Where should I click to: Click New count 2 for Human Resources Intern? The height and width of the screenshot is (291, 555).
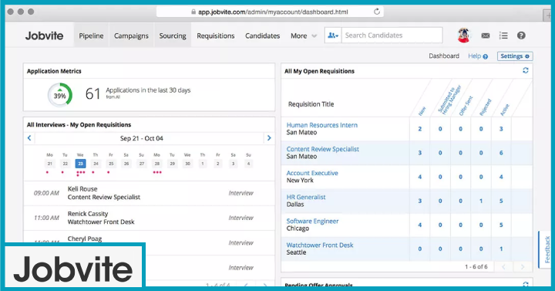[x=420, y=129]
